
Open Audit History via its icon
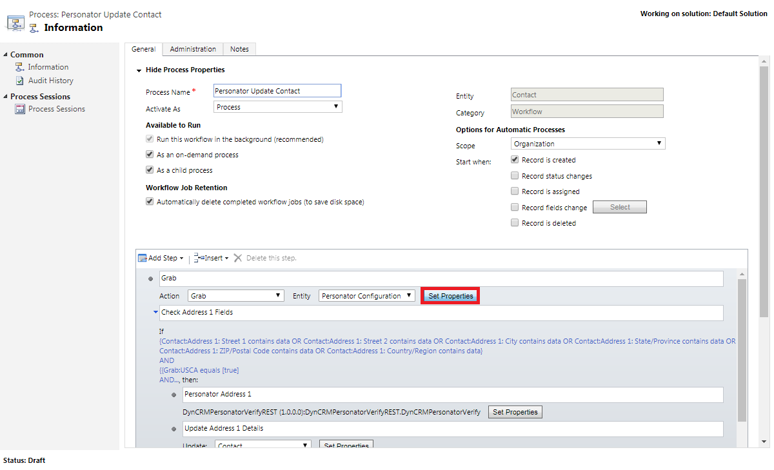tap(21, 81)
